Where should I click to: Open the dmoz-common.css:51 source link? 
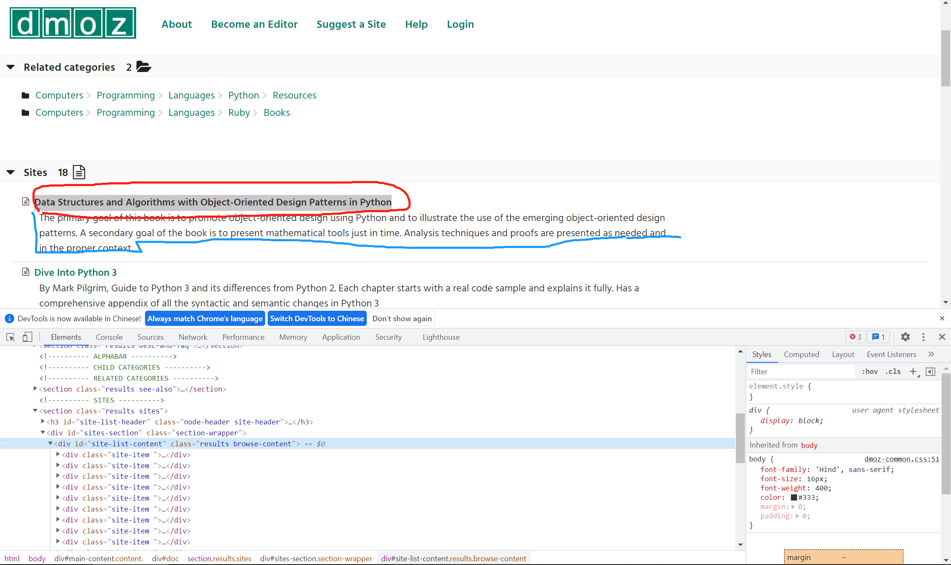click(x=902, y=459)
